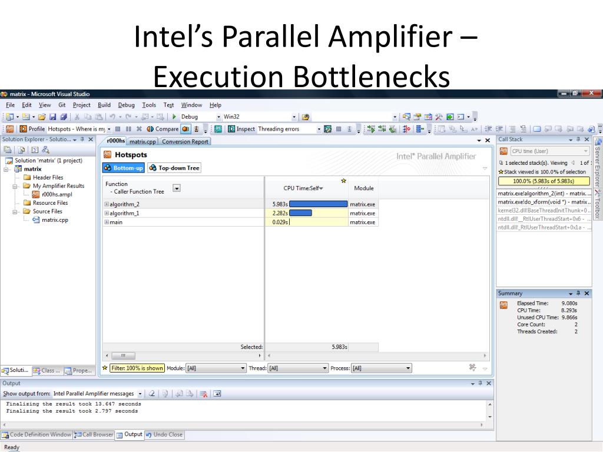Viewport: 603px width, 452px height.
Task: Expand the main function row
Action: point(107,222)
